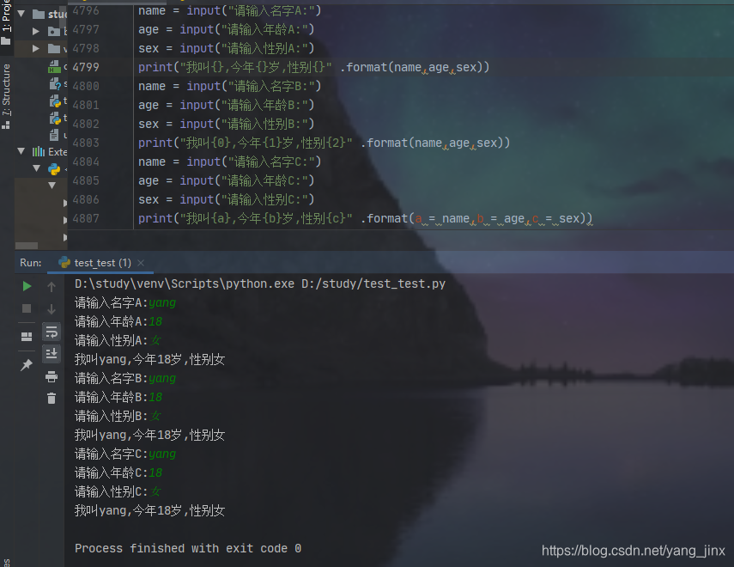Click the console line '请输入年龄B:18'
Image resolution: width=734 pixels, height=567 pixels.
pyautogui.click(x=118, y=398)
